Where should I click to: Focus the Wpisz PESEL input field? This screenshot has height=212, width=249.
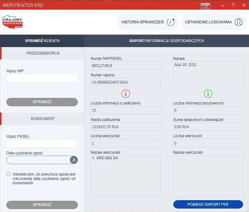(x=42, y=143)
